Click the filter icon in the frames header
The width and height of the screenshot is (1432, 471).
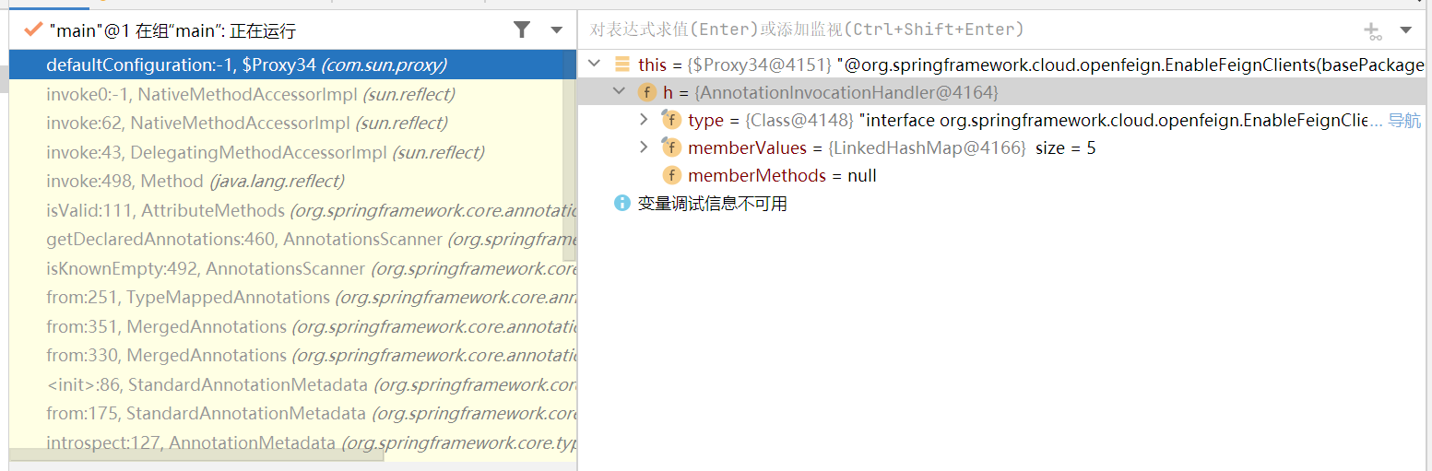pos(522,30)
